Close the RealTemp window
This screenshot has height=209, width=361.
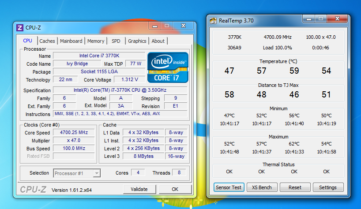click(337, 19)
